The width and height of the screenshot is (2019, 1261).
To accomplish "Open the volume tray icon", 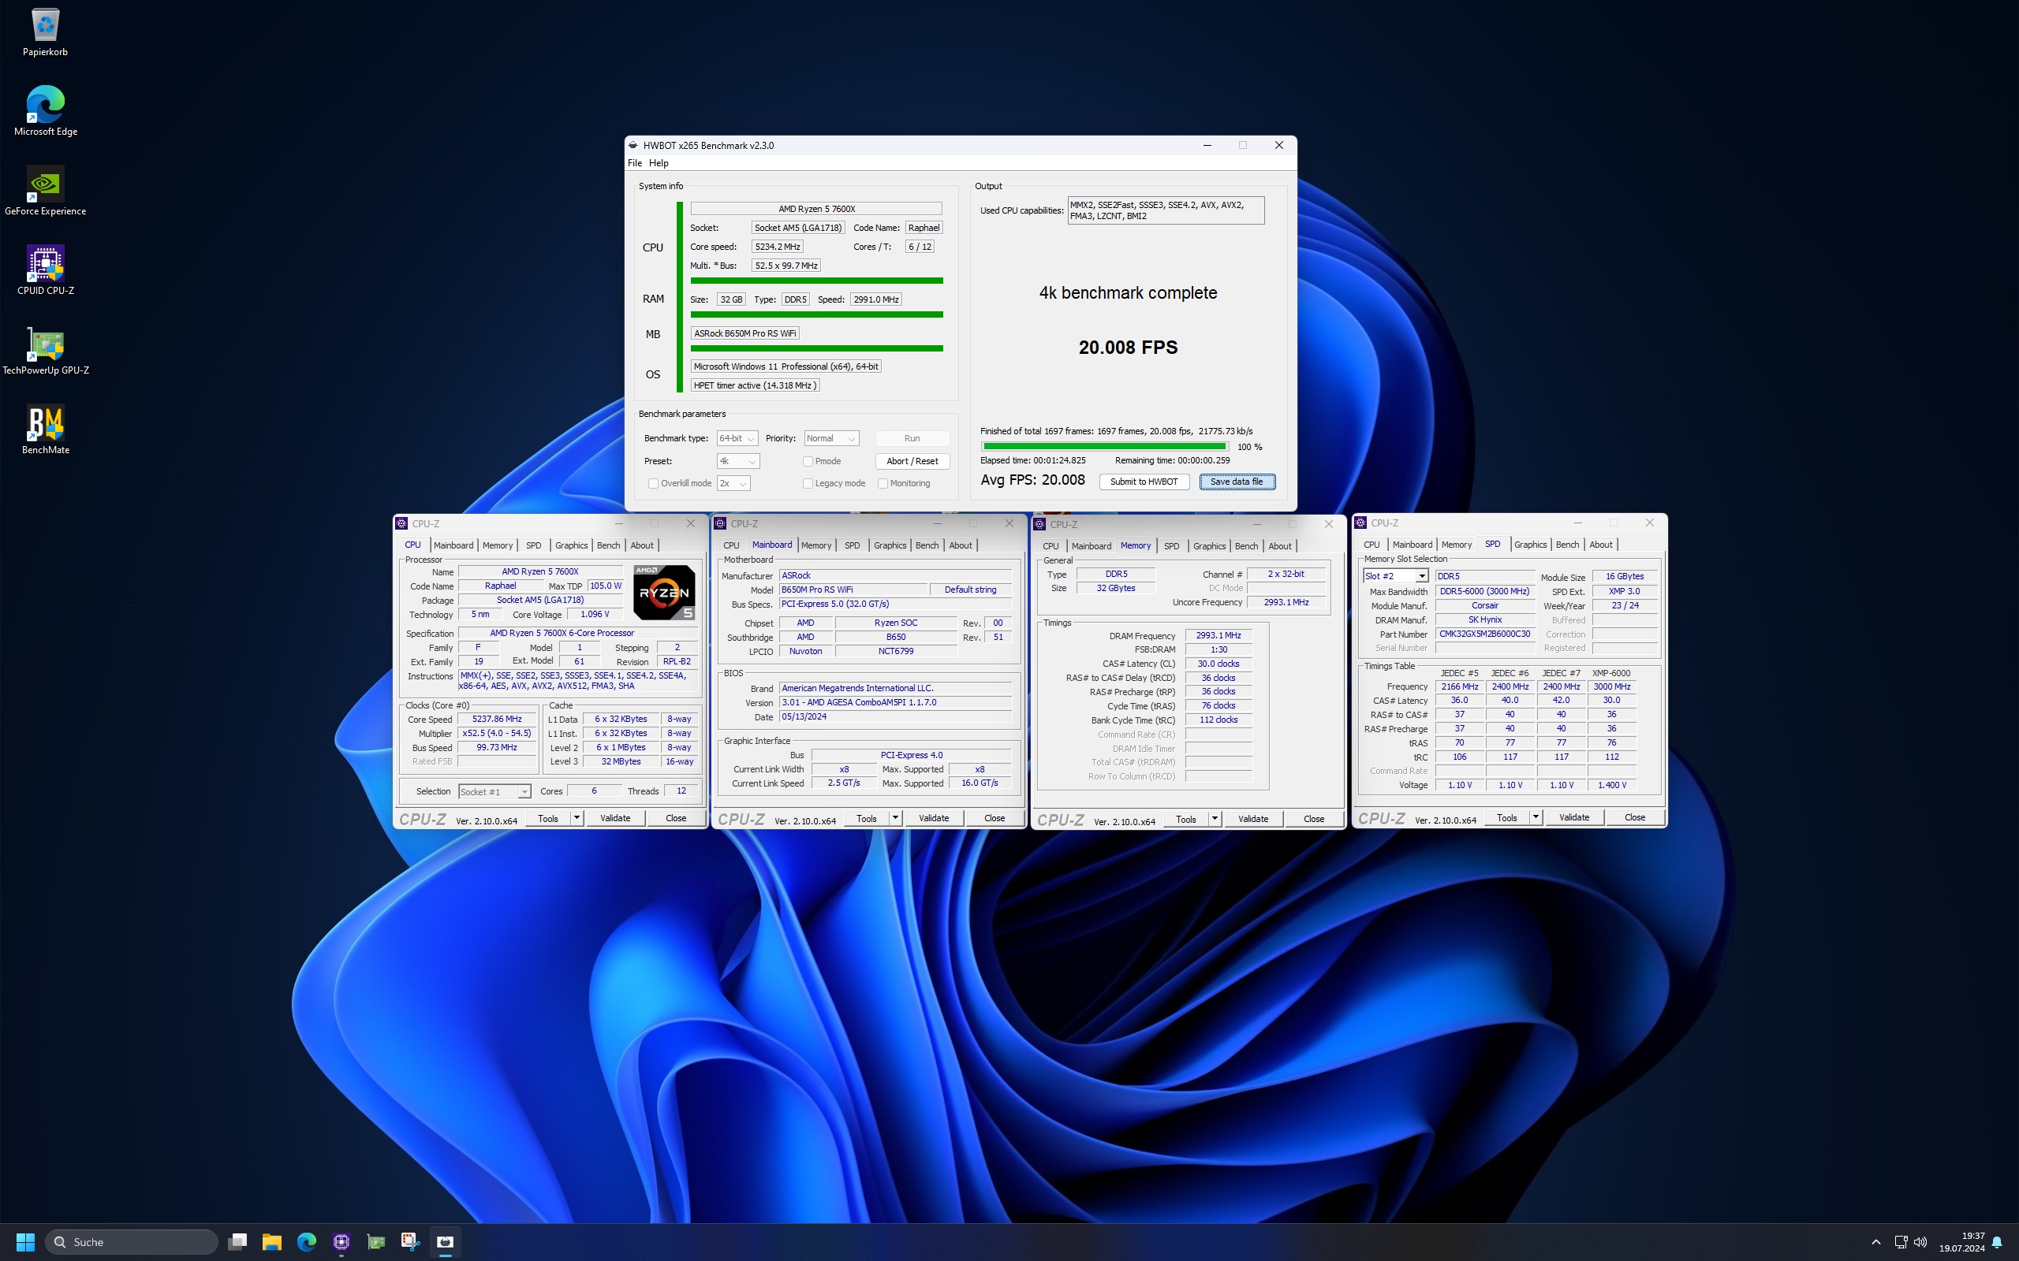I will coord(1920,1242).
